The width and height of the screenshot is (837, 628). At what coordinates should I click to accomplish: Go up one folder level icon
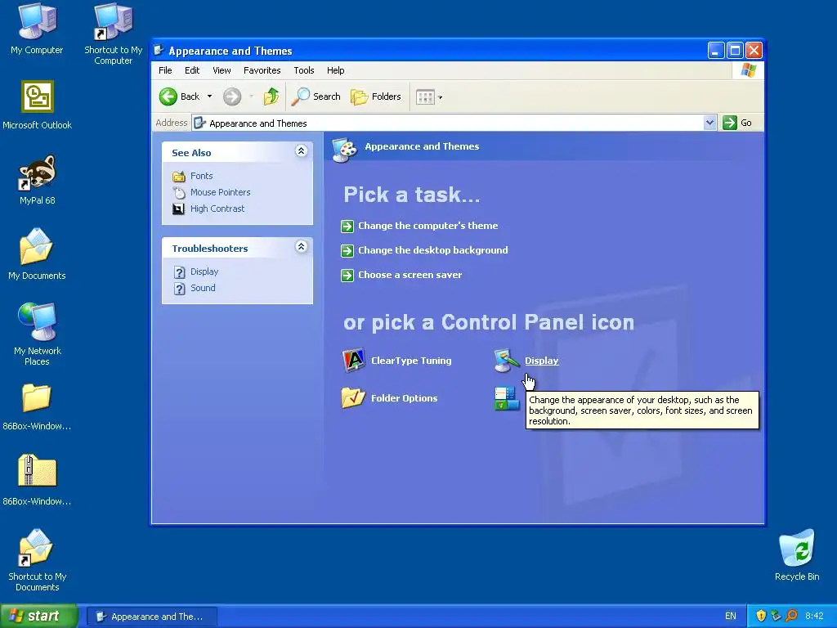pos(271,96)
